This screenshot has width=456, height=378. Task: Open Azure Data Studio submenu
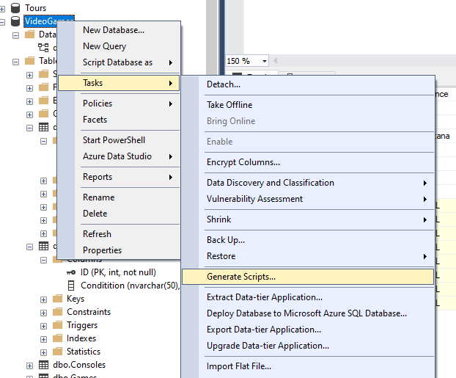point(119,156)
